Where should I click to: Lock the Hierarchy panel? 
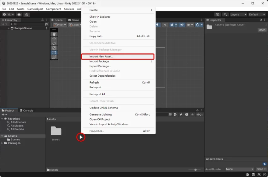tap(42, 20)
